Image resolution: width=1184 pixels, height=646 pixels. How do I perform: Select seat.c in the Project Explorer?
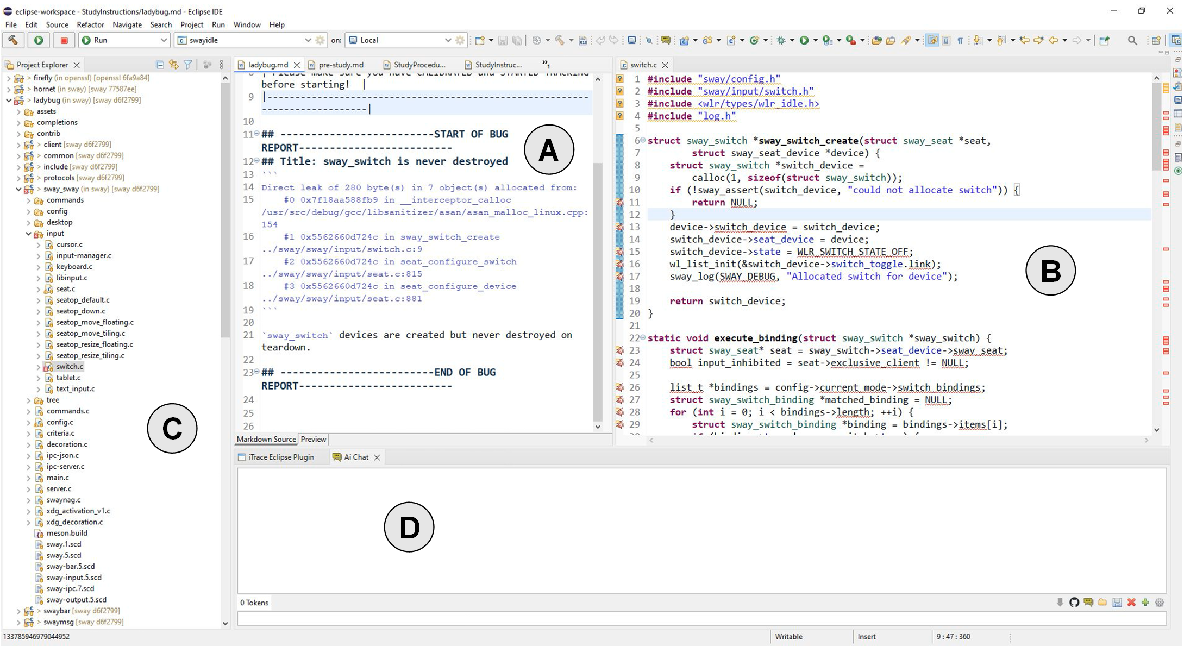click(66, 289)
